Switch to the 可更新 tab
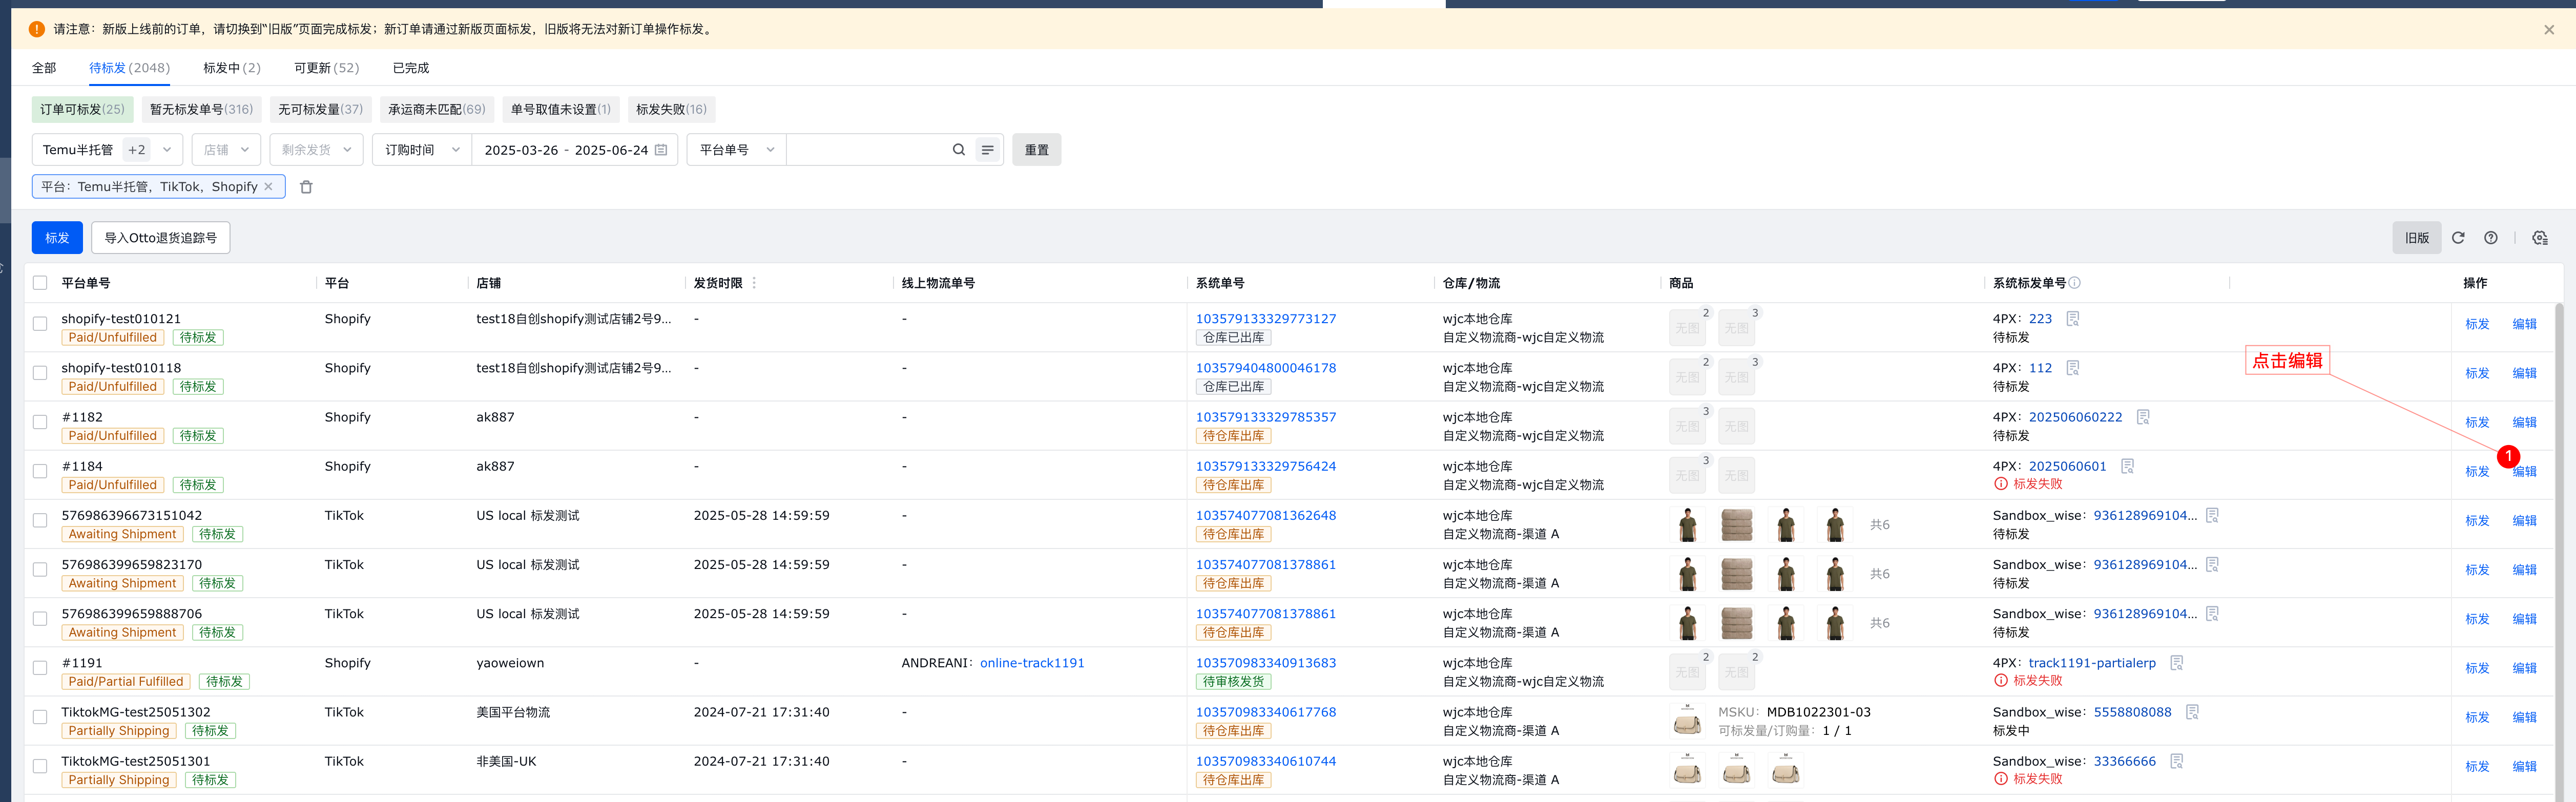2576x802 pixels. (x=326, y=68)
